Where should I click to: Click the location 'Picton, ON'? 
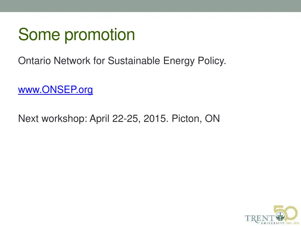[x=195, y=119]
